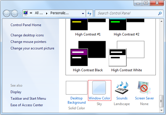The width and height of the screenshot is (166, 115).
Task: Click the Sounds link text
Action: click(x=122, y=98)
